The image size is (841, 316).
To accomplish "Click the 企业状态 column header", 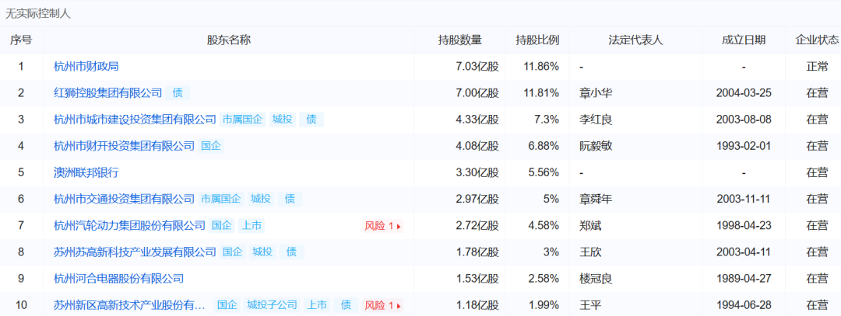I will 817,40.
